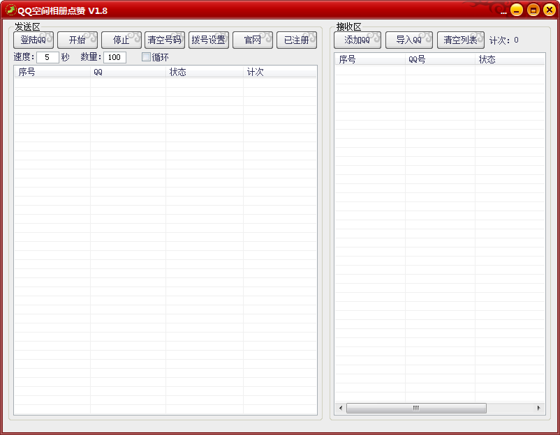Clear the receive list with 清空列表
Image resolution: width=560 pixels, height=435 pixels.
(461, 40)
